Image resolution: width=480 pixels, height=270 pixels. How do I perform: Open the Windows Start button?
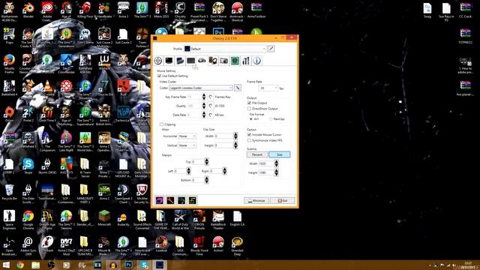[6, 265]
